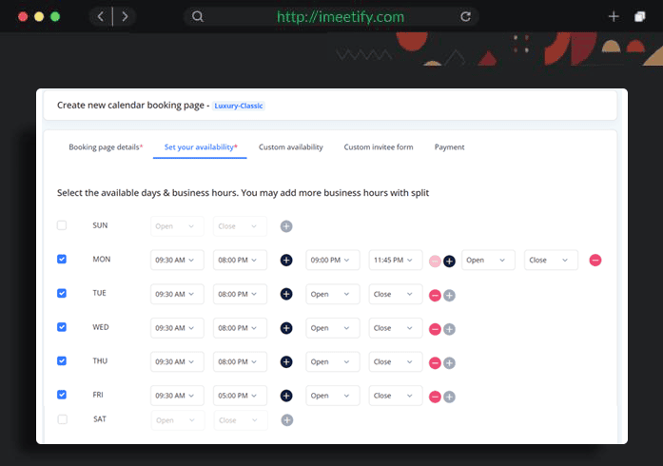Open Monday's 09:30 AM start time dropdown
663x466 pixels.
click(177, 261)
